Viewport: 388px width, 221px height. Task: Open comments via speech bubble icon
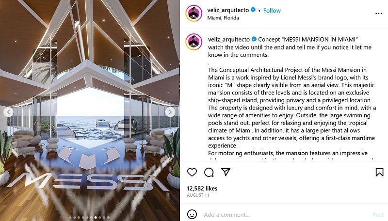209,172
